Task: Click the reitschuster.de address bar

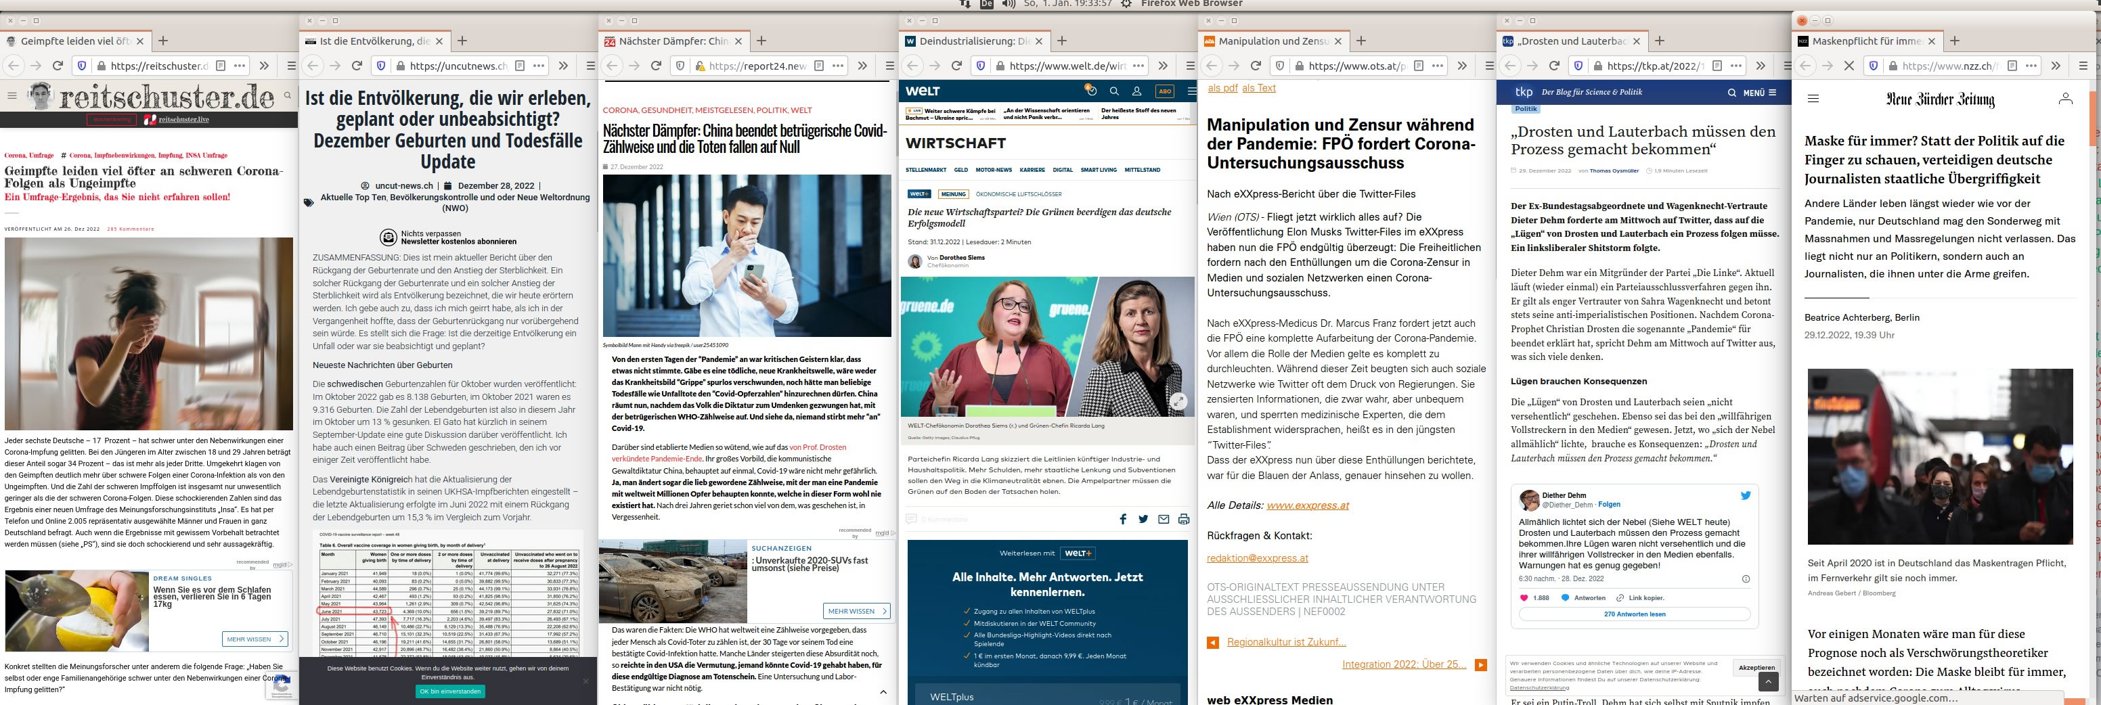Action: 160,66
